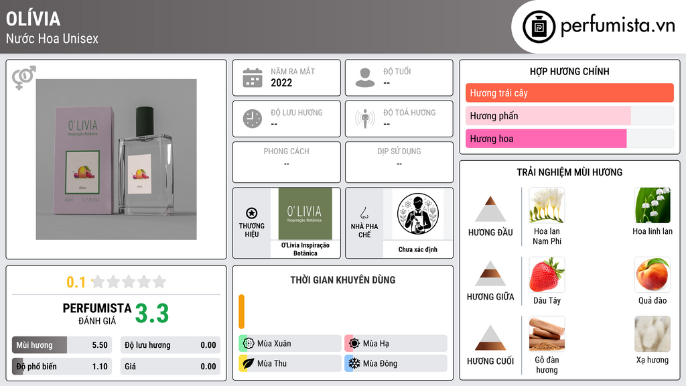The width and height of the screenshot is (686, 386).
Task: Click the Hương giữa pyramid icon
Action: 490,273
